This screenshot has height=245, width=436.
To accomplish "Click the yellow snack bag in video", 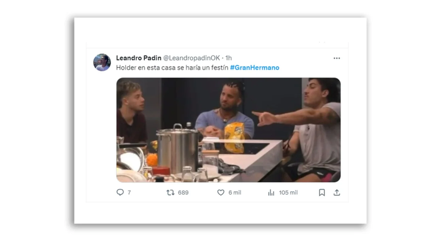I will point(234,137).
